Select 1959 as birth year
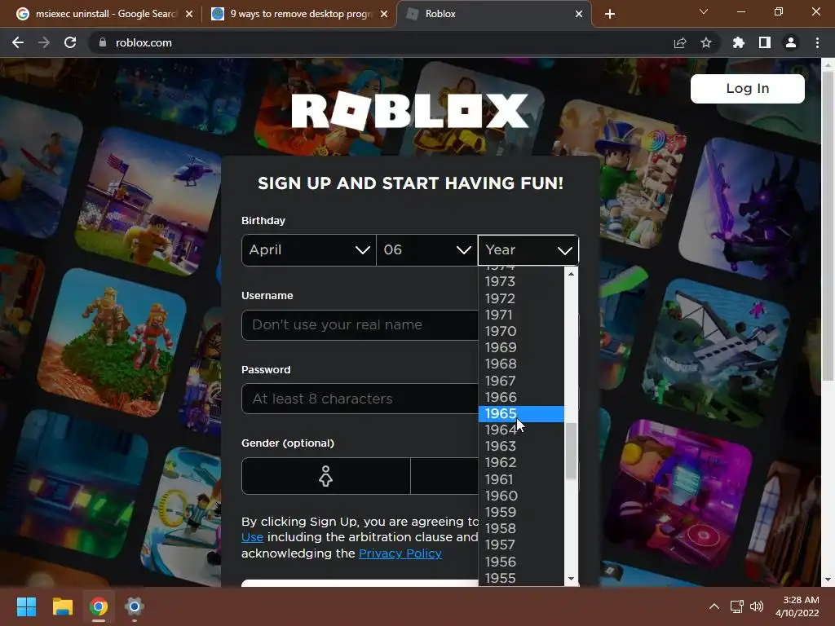This screenshot has width=835, height=626. pyautogui.click(x=521, y=512)
